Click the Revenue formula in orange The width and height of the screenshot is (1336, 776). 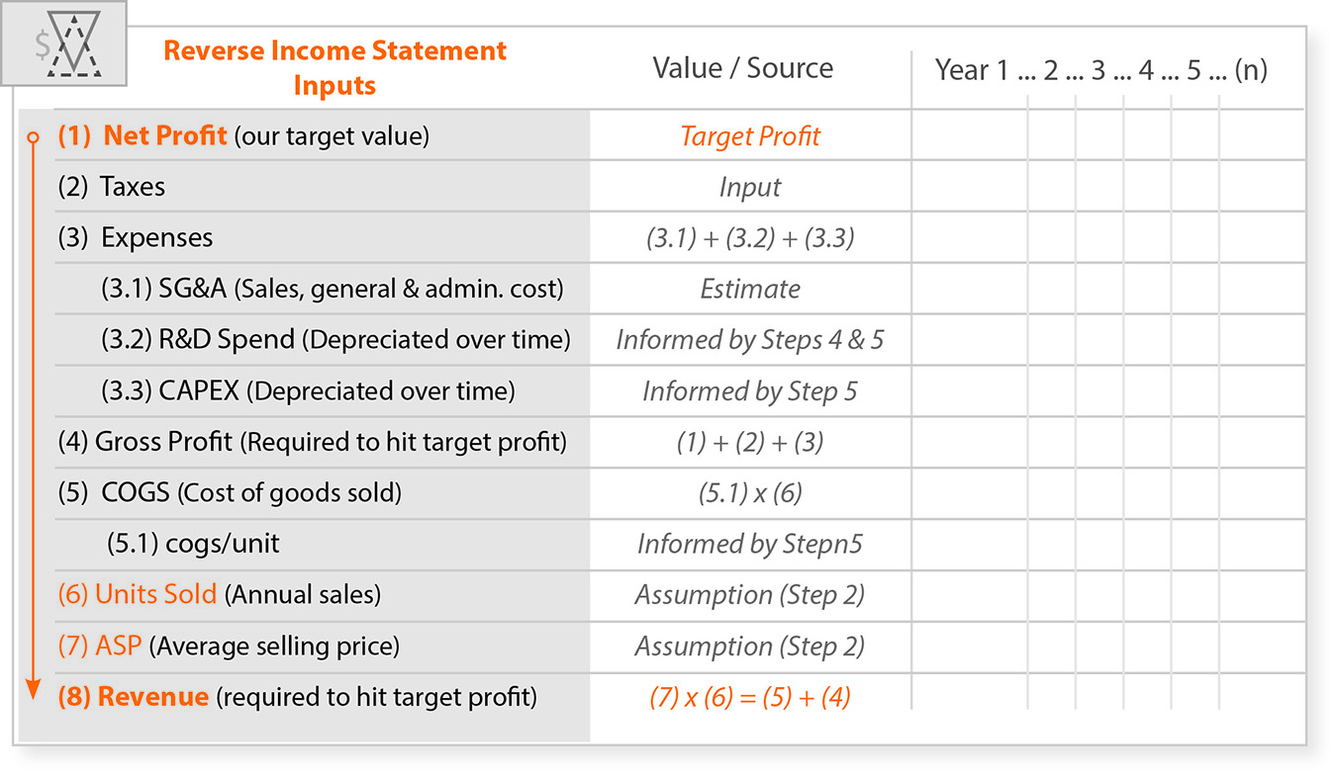750,697
